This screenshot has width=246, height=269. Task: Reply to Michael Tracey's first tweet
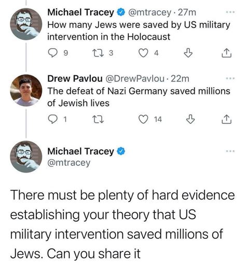pos(52,53)
